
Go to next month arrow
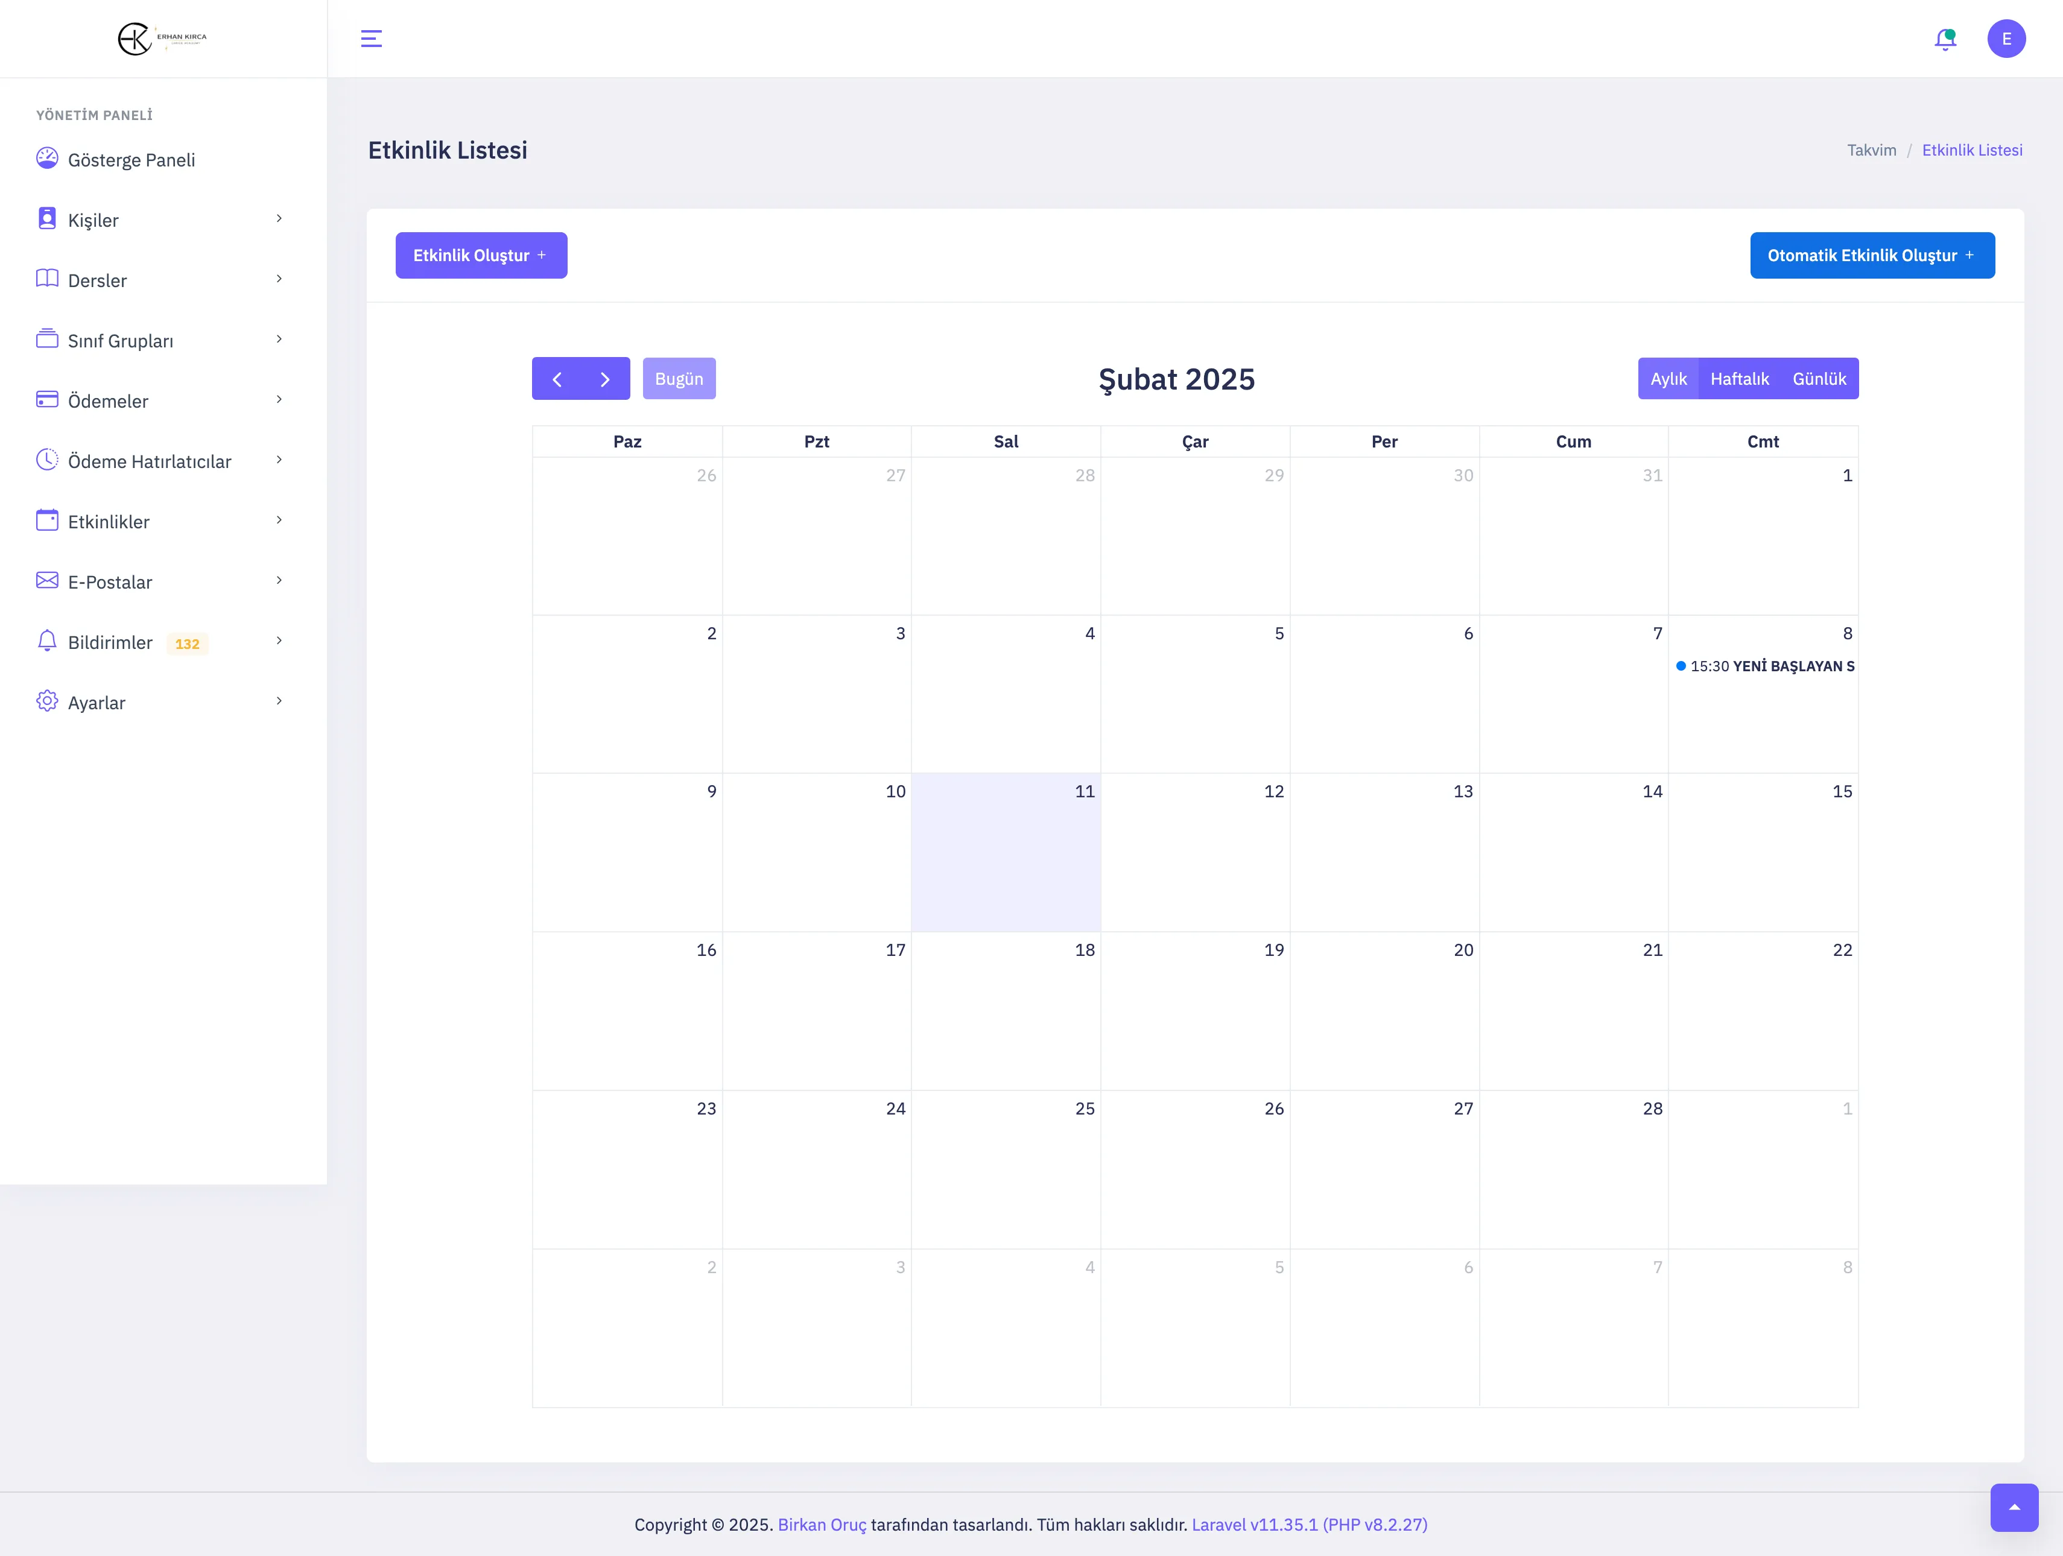605,379
